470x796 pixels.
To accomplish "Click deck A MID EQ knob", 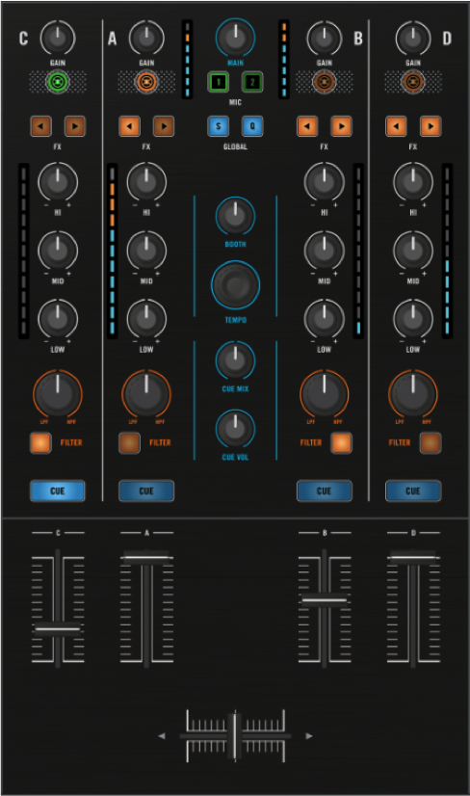I will [146, 251].
